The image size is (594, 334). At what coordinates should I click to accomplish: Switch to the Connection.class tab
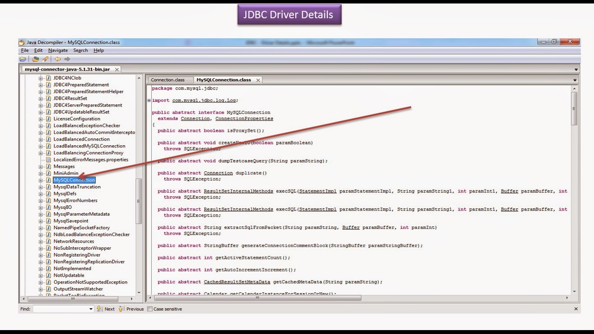point(168,80)
